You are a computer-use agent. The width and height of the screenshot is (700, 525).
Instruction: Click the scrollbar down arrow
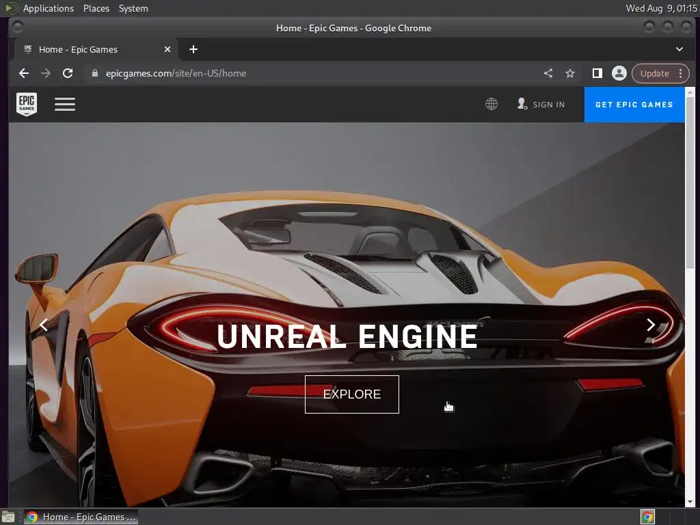(x=690, y=502)
